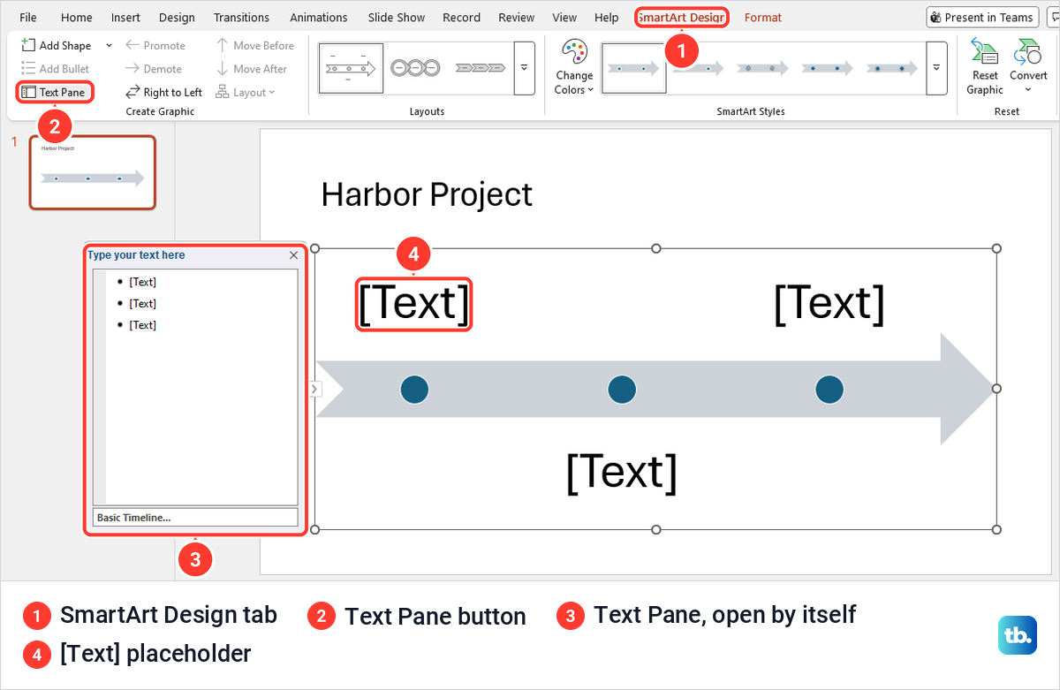
Task: Open the Transitions tab
Action: (x=241, y=18)
